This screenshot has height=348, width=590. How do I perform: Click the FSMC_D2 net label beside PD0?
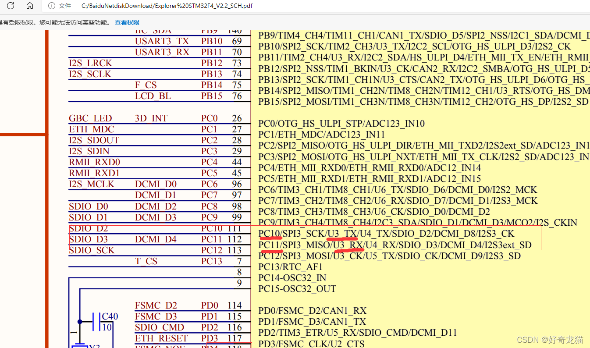(x=156, y=305)
